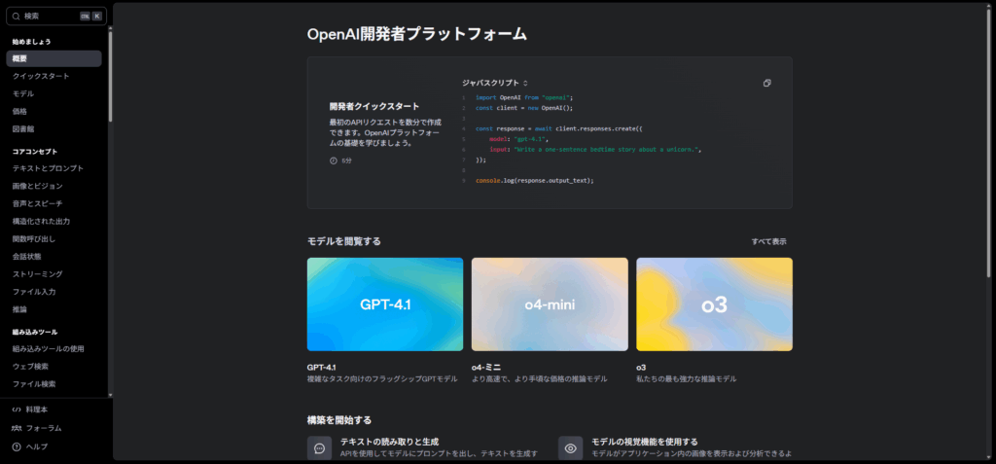This screenshot has width=996, height=464.
Task: Click the help question-mark icon
Action: click(17, 446)
